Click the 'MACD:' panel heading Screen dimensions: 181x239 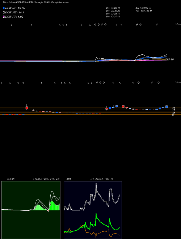coord(11,179)
